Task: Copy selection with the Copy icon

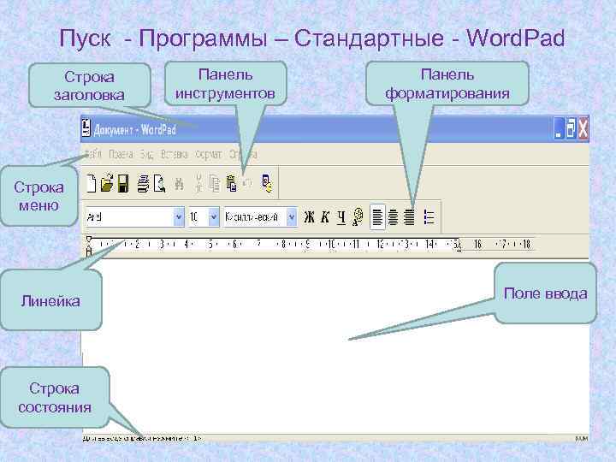Action: tap(215, 183)
